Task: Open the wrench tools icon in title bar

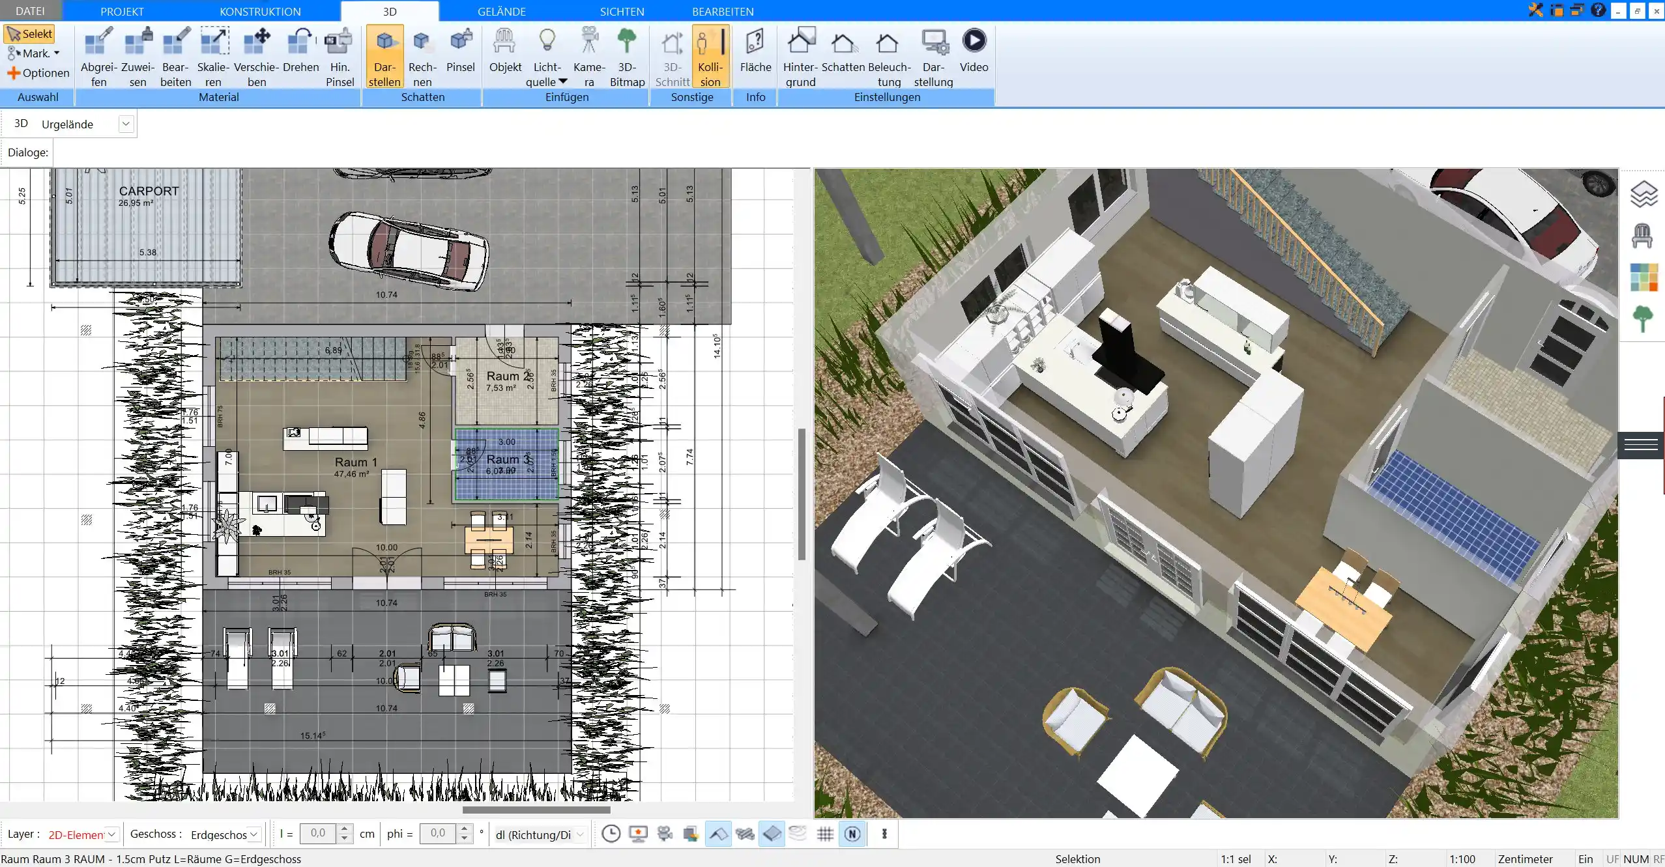Action: tap(1536, 10)
